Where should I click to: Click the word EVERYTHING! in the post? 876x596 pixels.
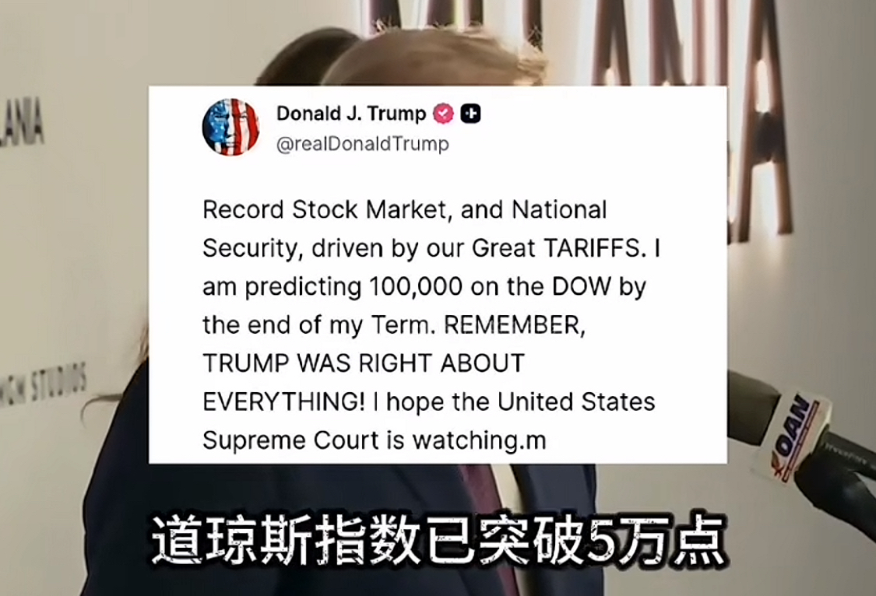coord(283,401)
